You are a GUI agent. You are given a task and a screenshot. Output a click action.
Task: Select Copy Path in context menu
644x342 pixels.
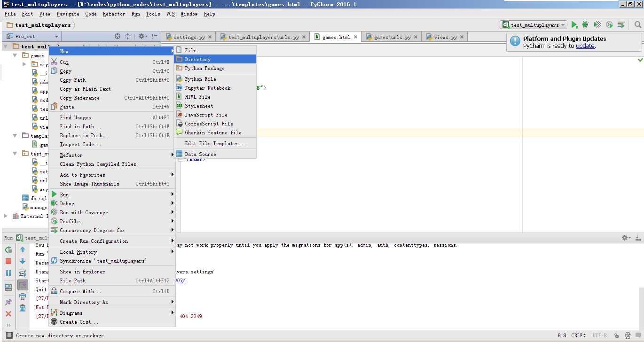[112, 80]
